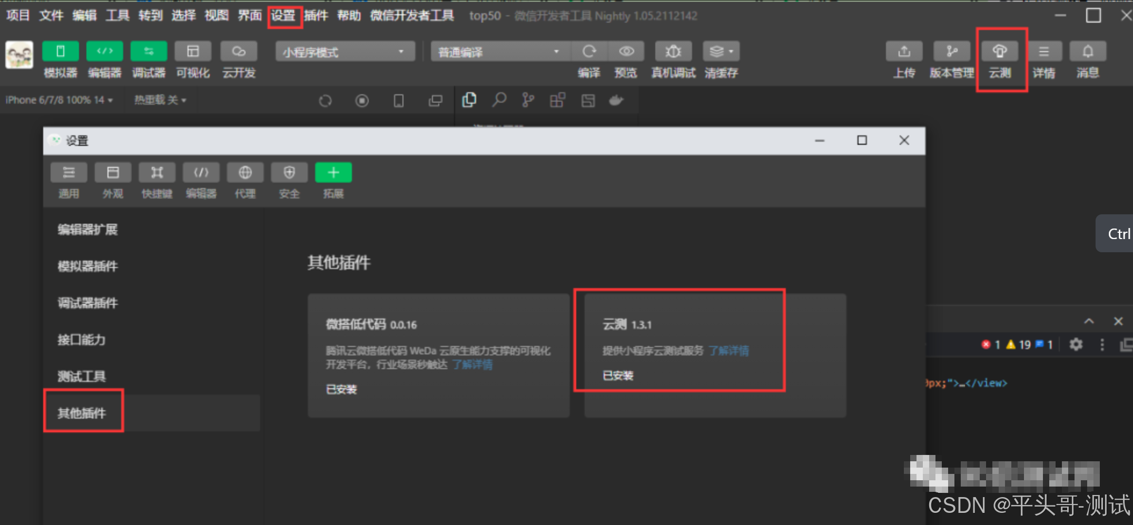Open the 编辑 menu

(x=84, y=15)
